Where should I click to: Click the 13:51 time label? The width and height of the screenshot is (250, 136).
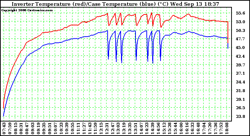pyautogui.click(x=136, y=128)
